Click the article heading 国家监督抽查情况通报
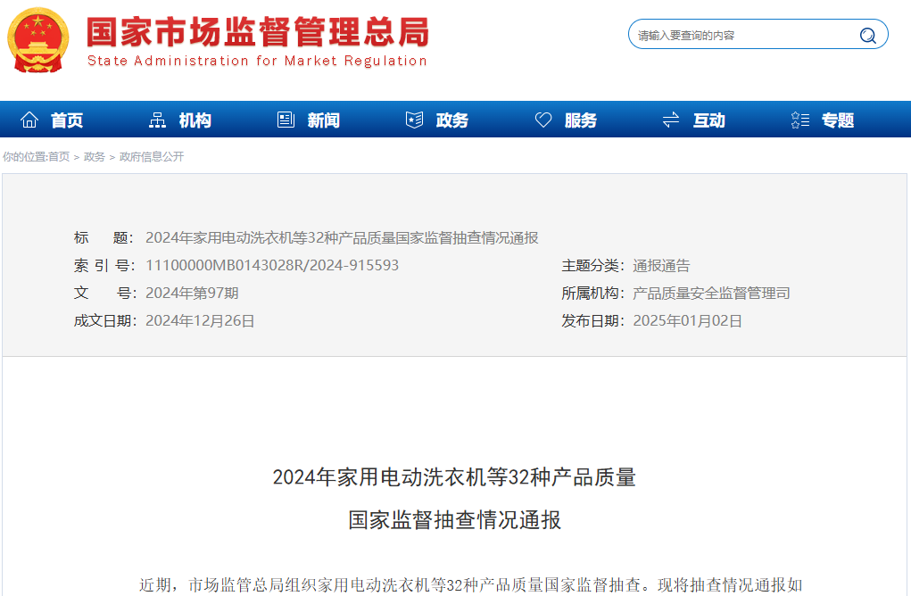 [x=454, y=520]
